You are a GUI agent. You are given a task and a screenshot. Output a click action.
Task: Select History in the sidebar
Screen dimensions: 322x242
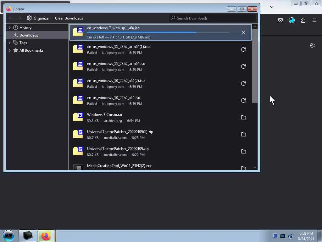(25, 28)
